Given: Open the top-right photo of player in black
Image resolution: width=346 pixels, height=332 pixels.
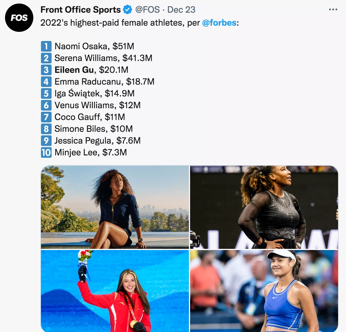Looking at the screenshot, I should click(264, 207).
